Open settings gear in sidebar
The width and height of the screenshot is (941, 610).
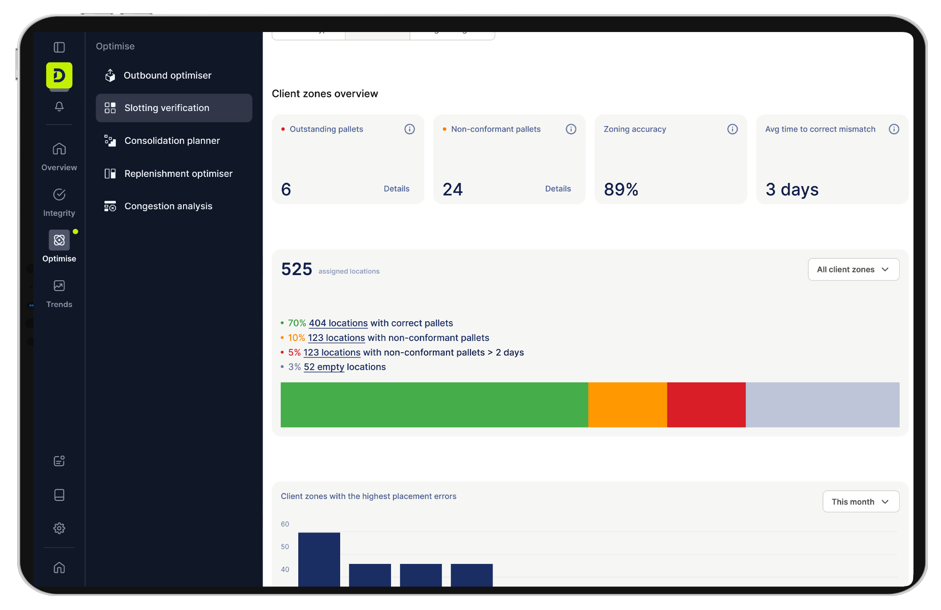point(59,528)
